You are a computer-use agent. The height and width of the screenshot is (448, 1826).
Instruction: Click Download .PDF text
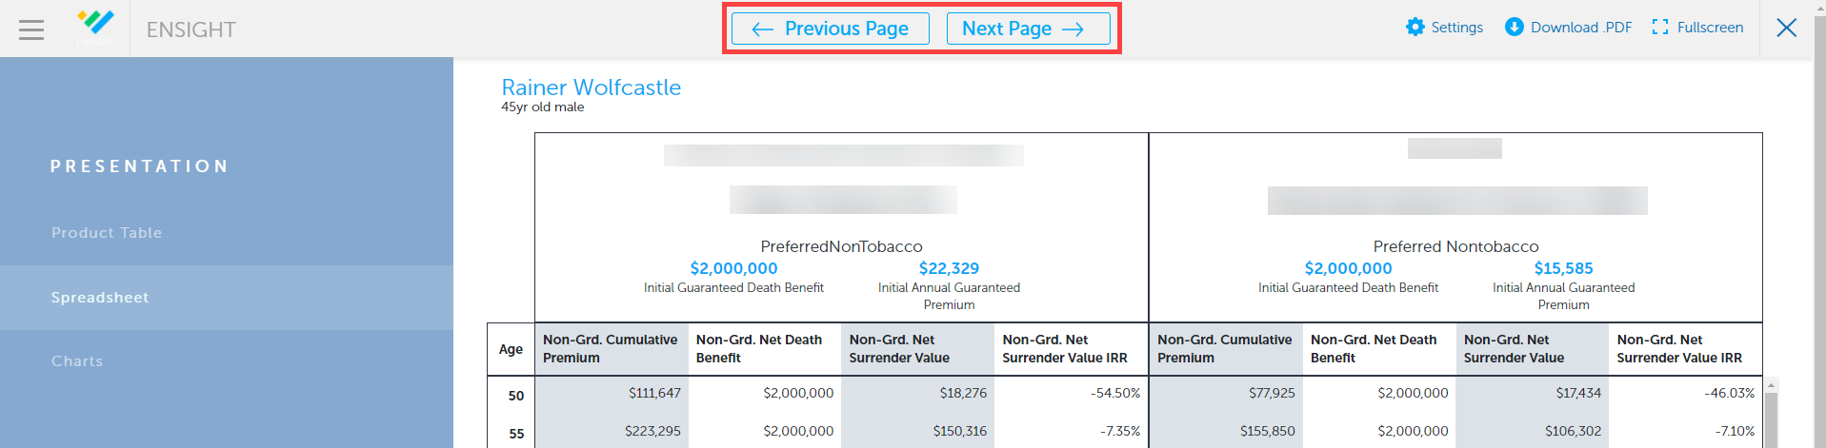click(x=1581, y=28)
